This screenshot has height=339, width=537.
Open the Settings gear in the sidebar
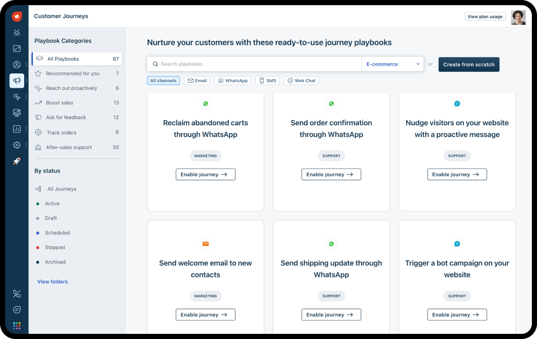point(16,145)
